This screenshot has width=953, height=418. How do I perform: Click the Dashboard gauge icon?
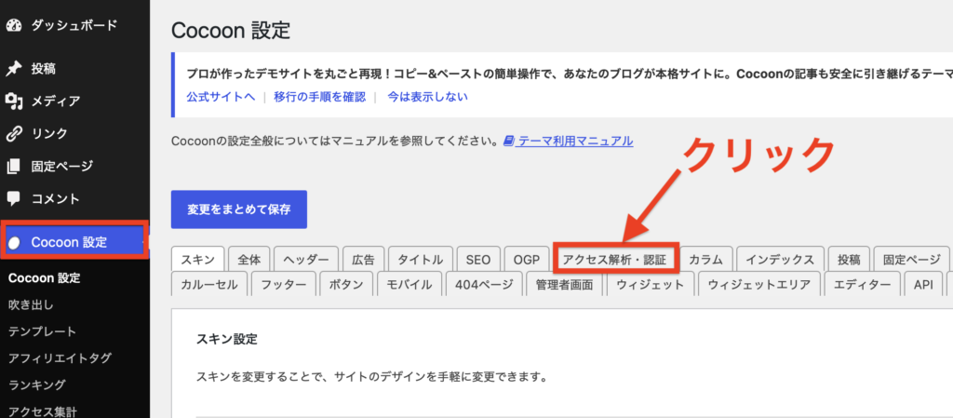tap(14, 25)
